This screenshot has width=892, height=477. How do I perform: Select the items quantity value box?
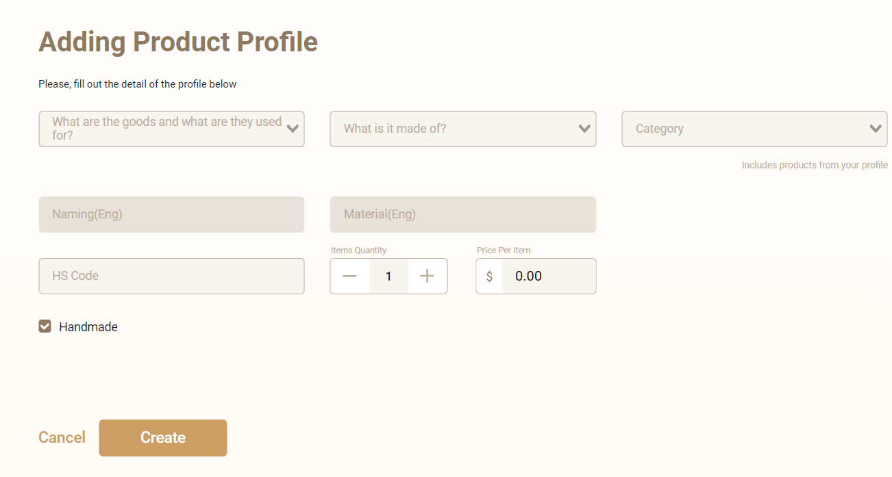[x=388, y=276]
